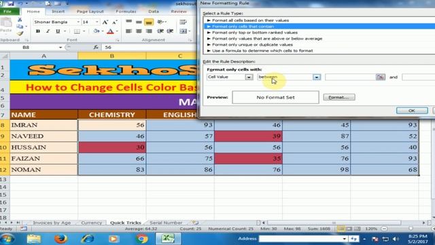Increase font size with the large A icon

(x=105, y=22)
